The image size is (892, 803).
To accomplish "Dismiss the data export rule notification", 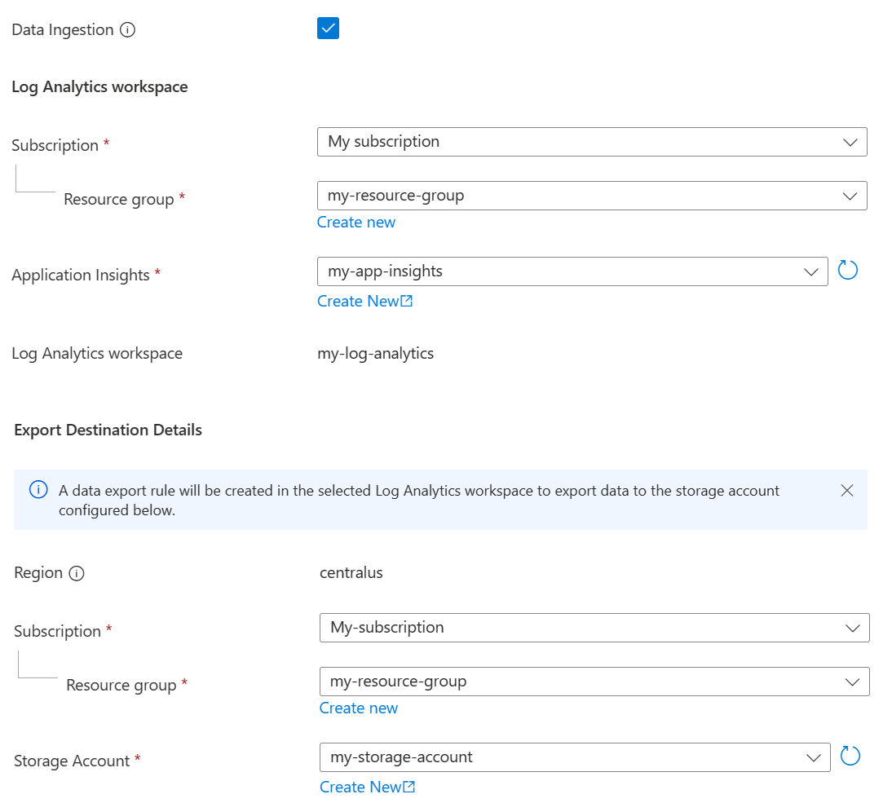I will (x=846, y=490).
